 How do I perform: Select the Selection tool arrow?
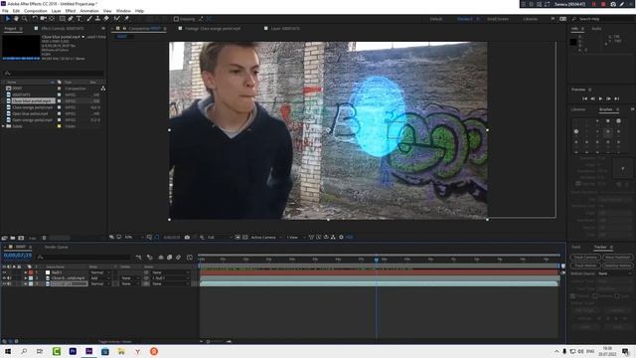(x=8, y=19)
